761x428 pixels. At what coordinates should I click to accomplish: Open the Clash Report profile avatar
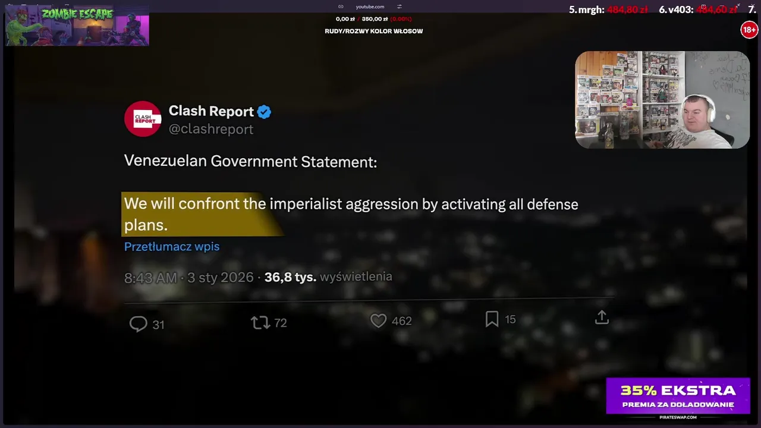click(143, 119)
